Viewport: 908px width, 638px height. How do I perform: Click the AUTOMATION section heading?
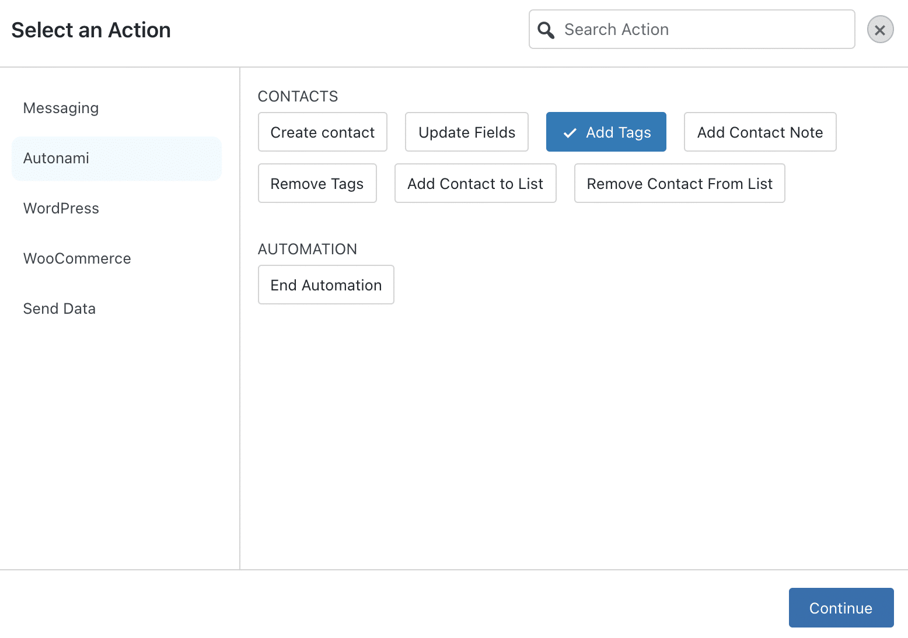coord(307,250)
